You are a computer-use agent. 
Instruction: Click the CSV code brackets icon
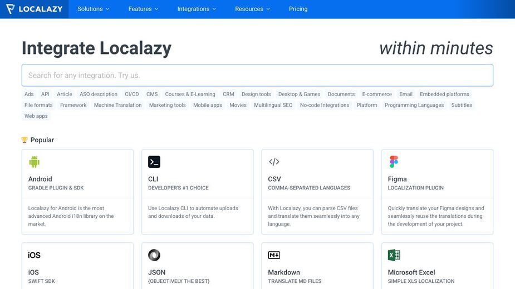pyautogui.click(x=274, y=162)
